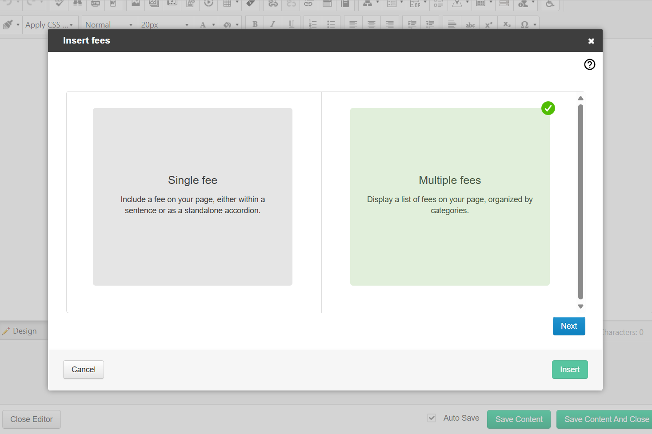Open the Apply CSS Classes dropdown
Viewport: 652px width, 434px height.
[x=49, y=24]
